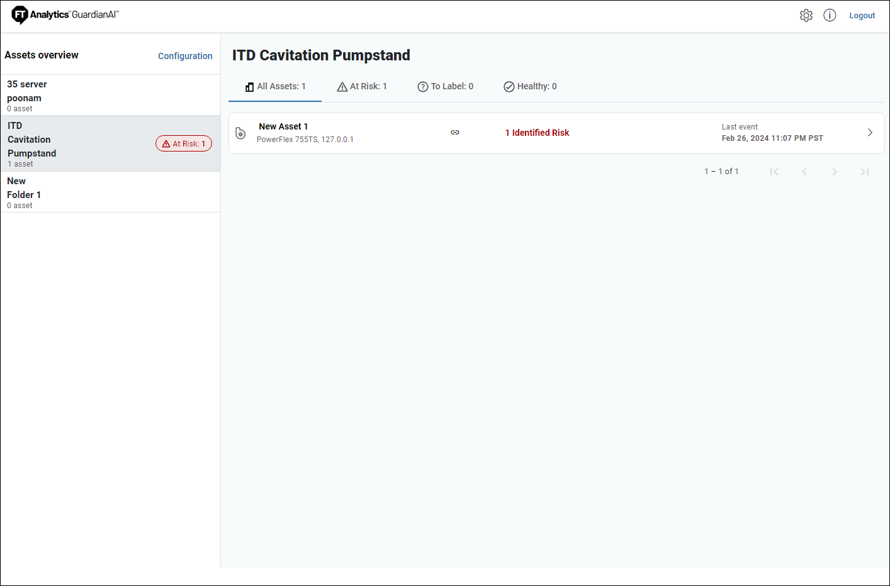Open the To Label tab

[x=446, y=87]
